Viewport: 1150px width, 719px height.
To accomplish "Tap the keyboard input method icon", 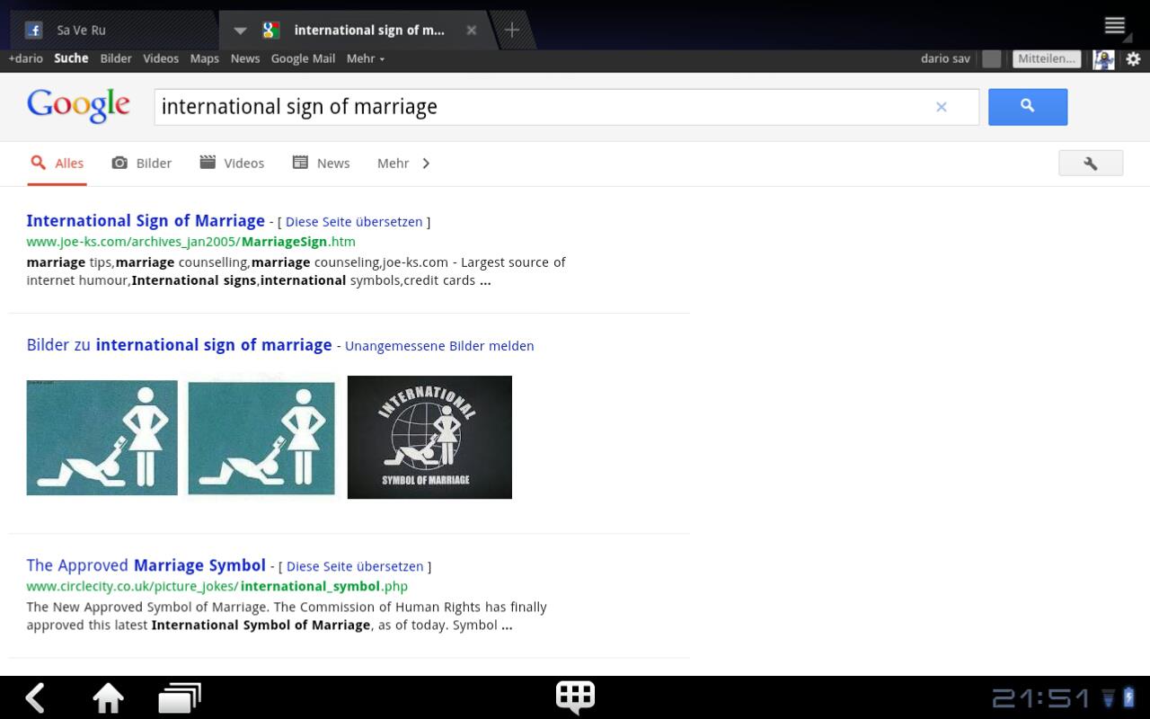I will point(575,697).
